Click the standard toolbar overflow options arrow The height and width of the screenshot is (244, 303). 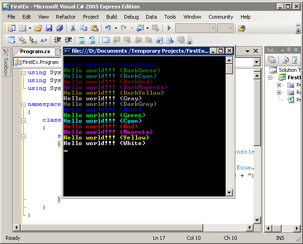click(298, 28)
